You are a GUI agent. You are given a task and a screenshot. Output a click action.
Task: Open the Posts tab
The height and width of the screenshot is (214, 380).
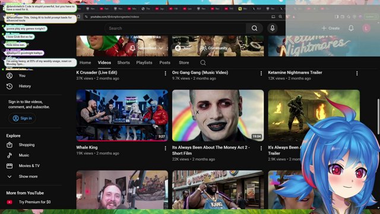165,62
